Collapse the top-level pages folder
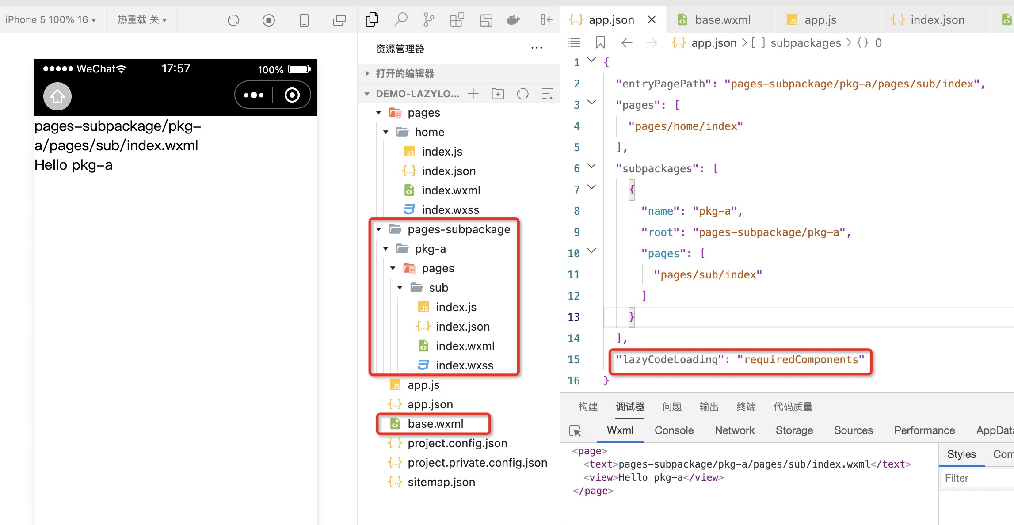 tap(379, 113)
